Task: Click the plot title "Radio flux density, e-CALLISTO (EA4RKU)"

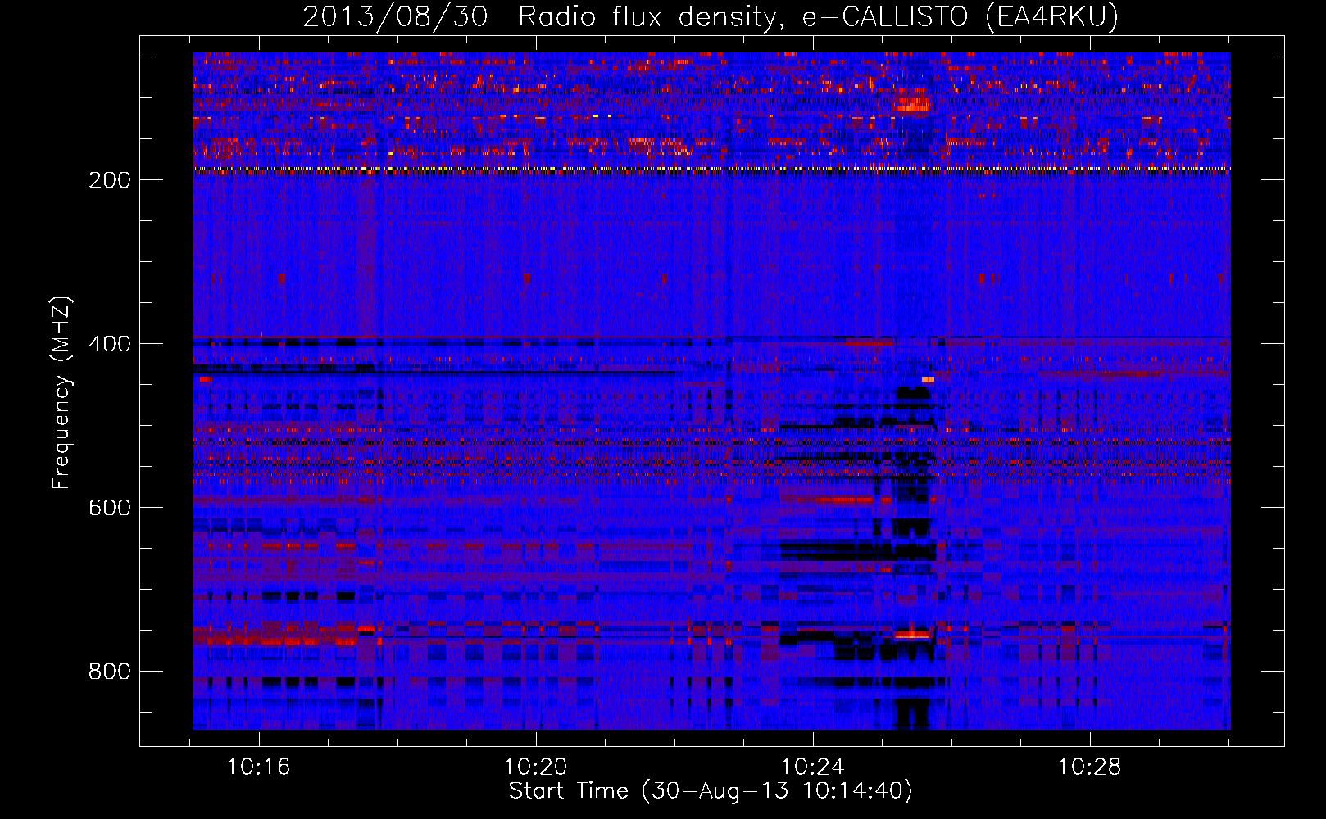Action: click(818, 16)
